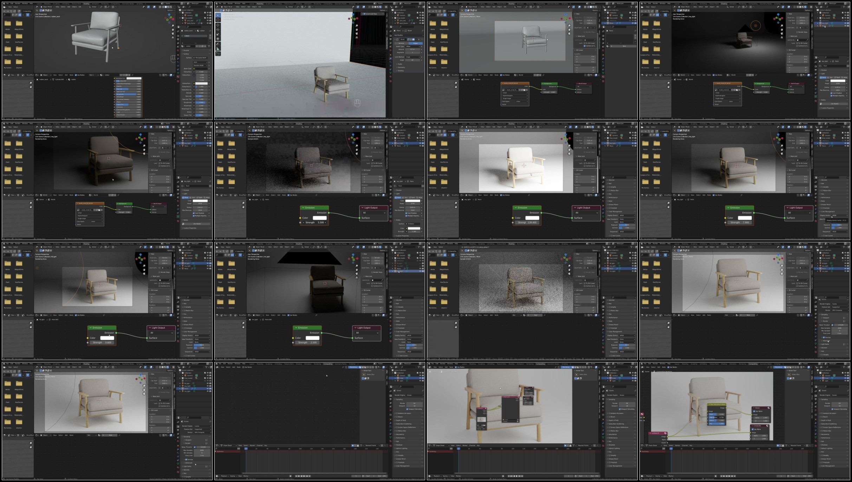The height and width of the screenshot is (482, 852).
Task: Expand Profile section in Bevel modifier
Action: tap(399, 64)
